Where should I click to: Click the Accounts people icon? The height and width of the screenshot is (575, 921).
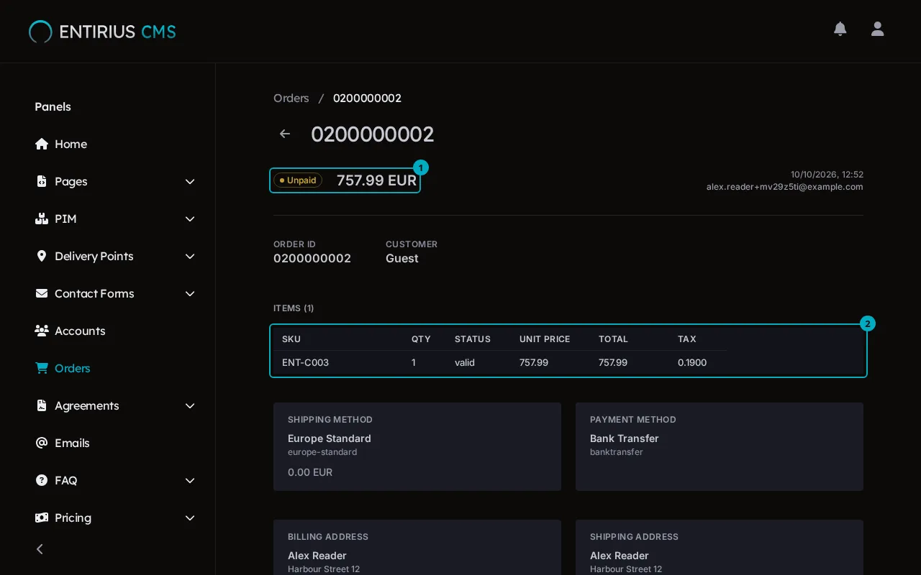(42, 331)
